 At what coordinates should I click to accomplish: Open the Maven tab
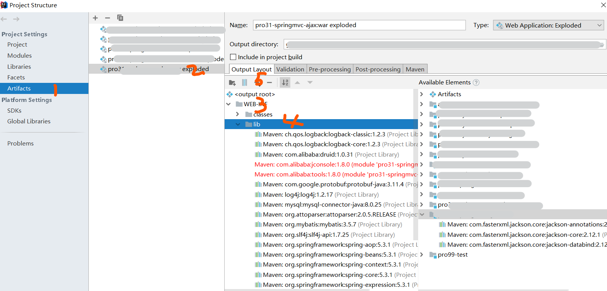pos(415,69)
